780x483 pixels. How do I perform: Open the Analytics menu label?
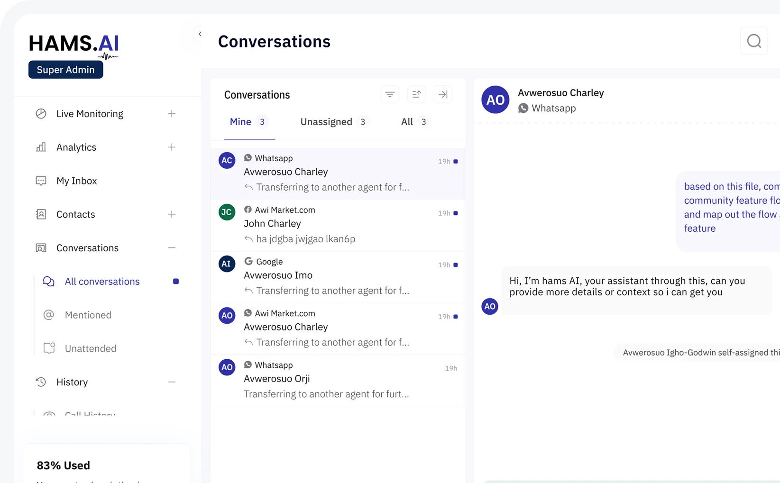[x=76, y=147]
